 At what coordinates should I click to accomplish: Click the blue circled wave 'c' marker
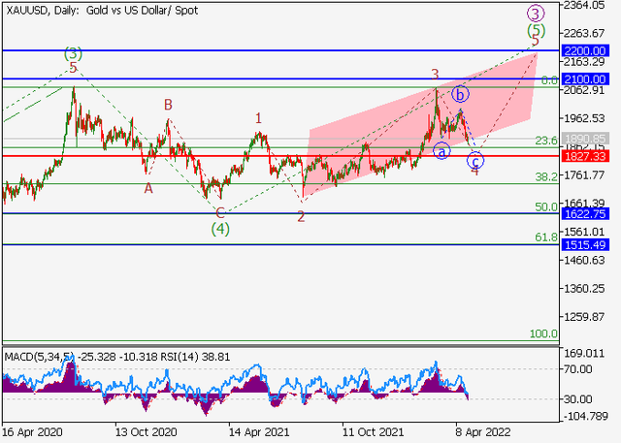click(476, 159)
